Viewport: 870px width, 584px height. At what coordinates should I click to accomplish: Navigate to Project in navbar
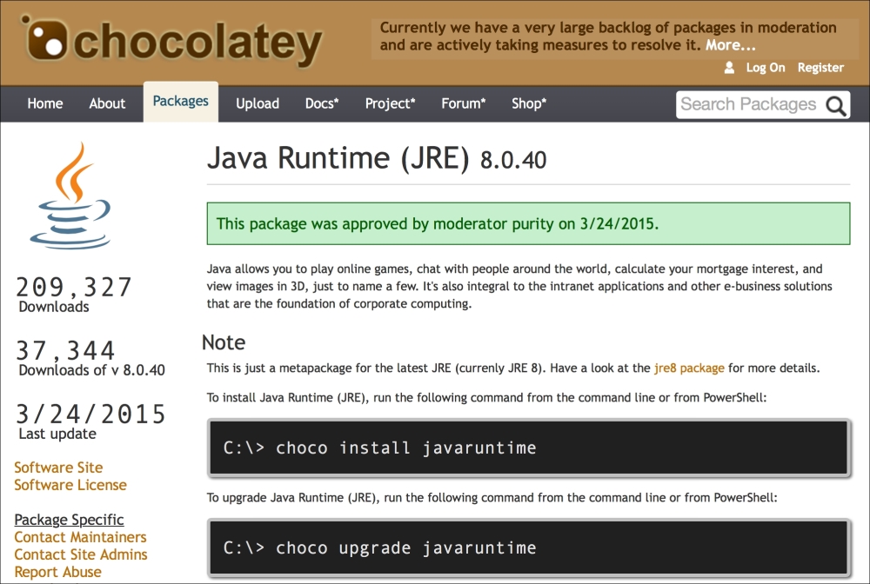click(x=390, y=103)
